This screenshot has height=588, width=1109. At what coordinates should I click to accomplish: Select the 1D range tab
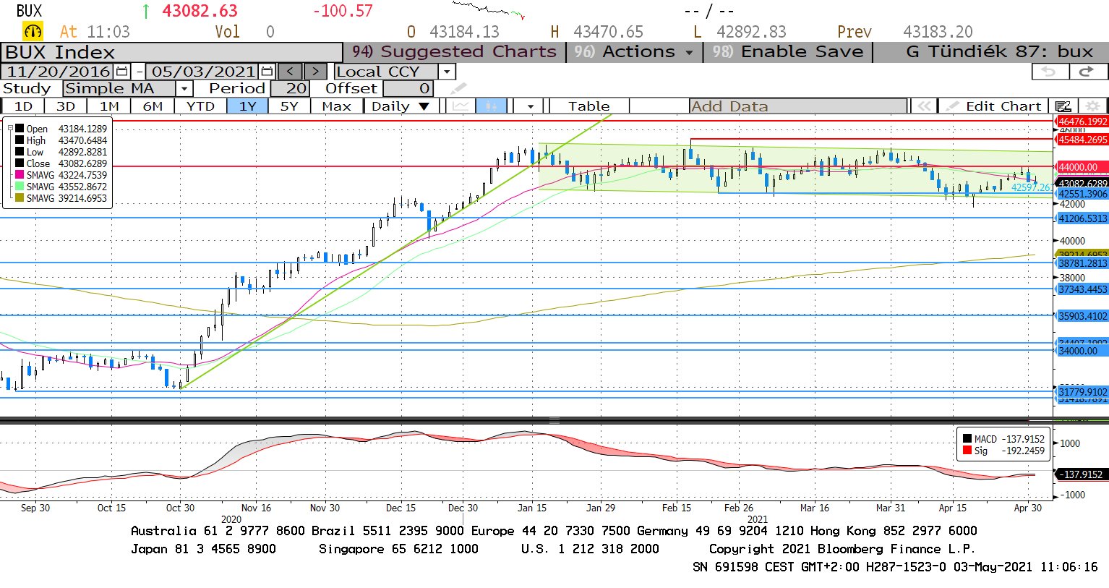point(24,106)
